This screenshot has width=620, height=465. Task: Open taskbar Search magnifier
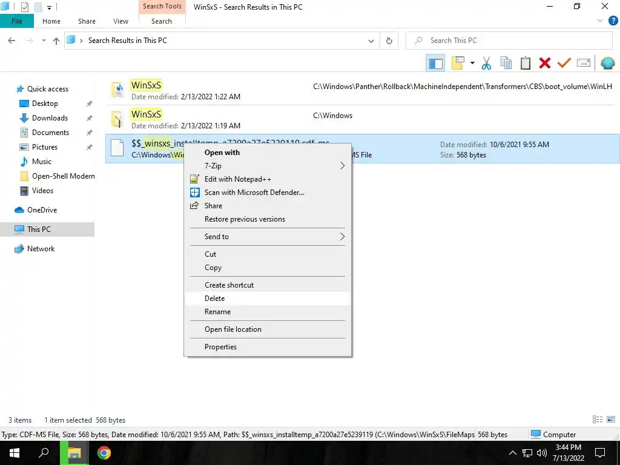click(x=44, y=453)
